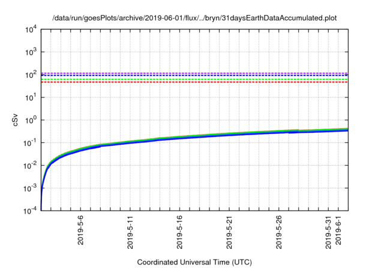Click the 10^-3 y-axis label
The height and width of the screenshot is (268, 384).
(31, 188)
